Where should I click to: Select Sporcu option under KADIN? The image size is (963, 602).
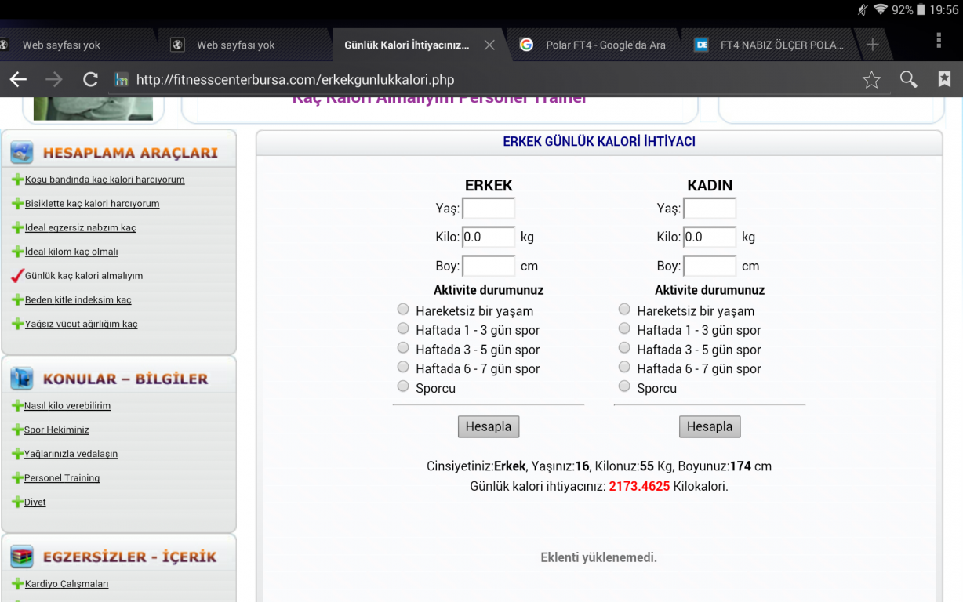(624, 386)
